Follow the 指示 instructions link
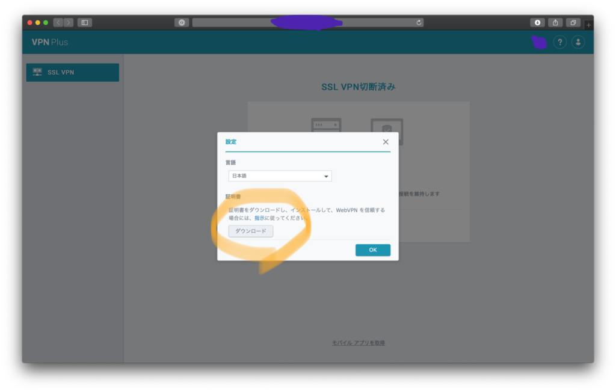This screenshot has width=616, height=392. coord(259,218)
